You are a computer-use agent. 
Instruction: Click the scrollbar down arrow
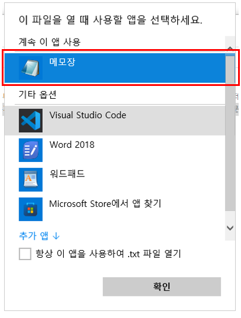click(x=230, y=228)
